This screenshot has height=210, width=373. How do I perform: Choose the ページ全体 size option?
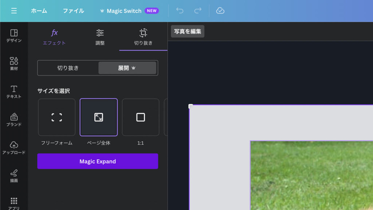pos(98,117)
